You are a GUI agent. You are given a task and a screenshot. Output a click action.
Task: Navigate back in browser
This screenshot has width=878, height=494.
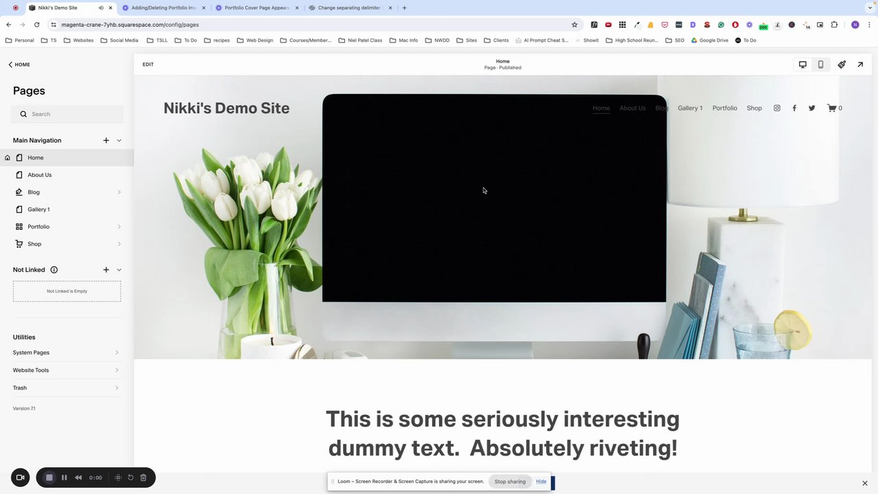point(8,25)
